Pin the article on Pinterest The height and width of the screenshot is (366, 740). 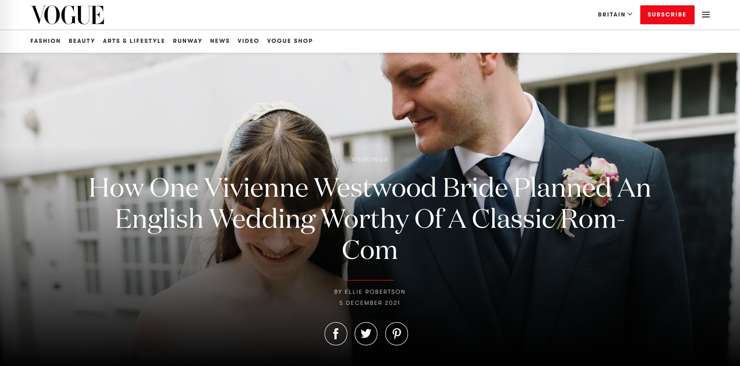point(396,333)
